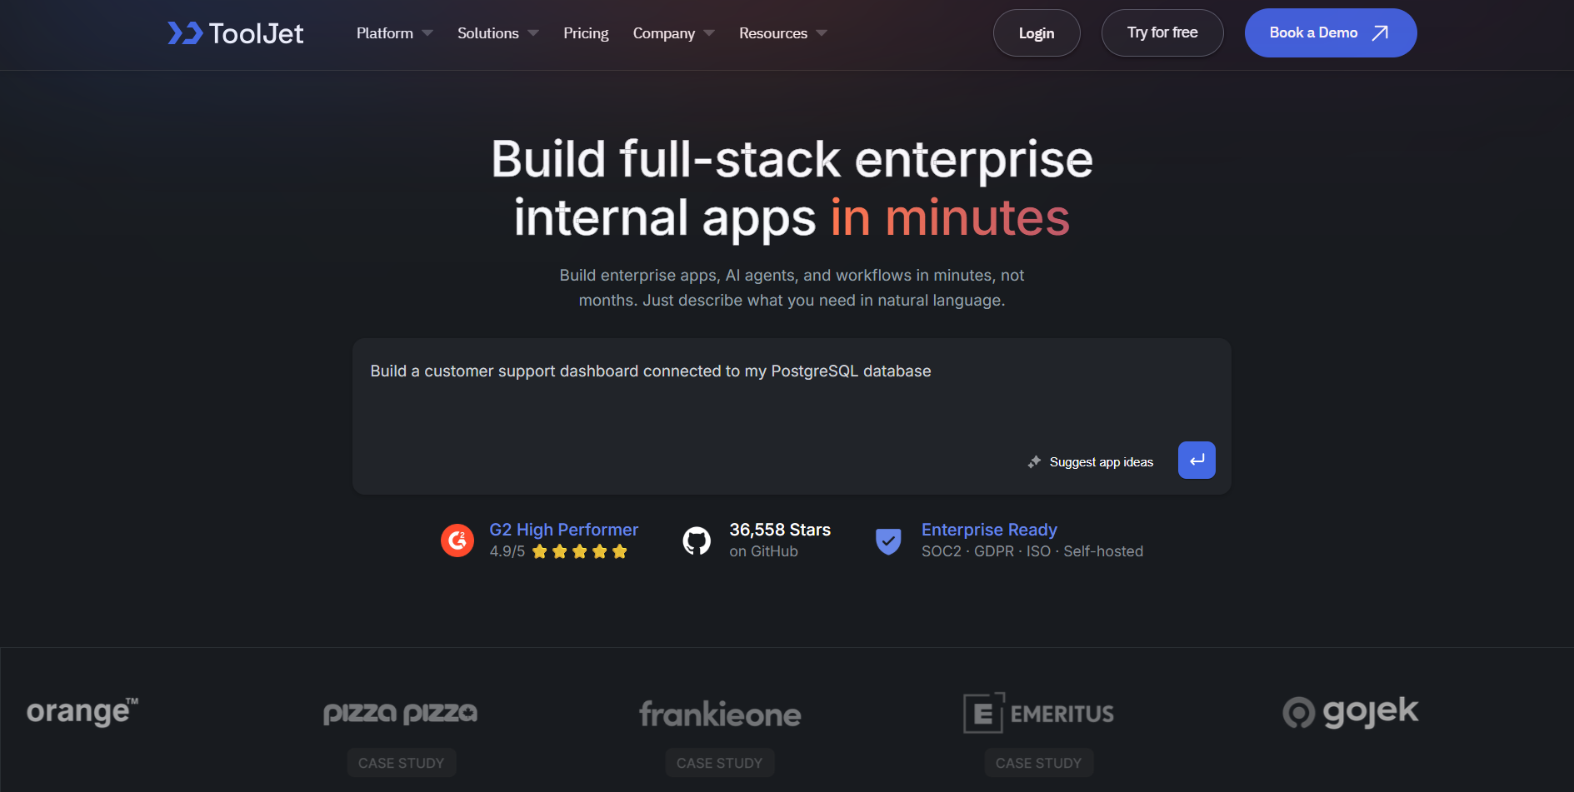Click the Try for free button
The height and width of the screenshot is (792, 1574).
1162,32
